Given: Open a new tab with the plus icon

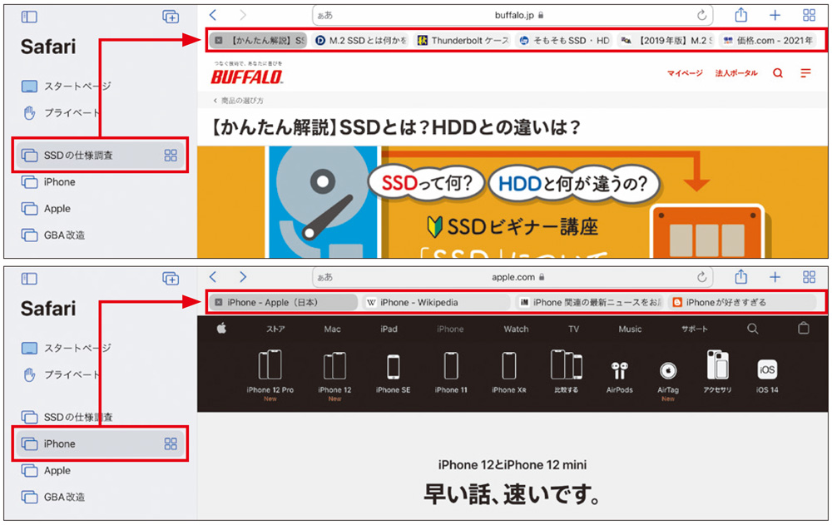Looking at the screenshot, I should pyautogui.click(x=775, y=16).
